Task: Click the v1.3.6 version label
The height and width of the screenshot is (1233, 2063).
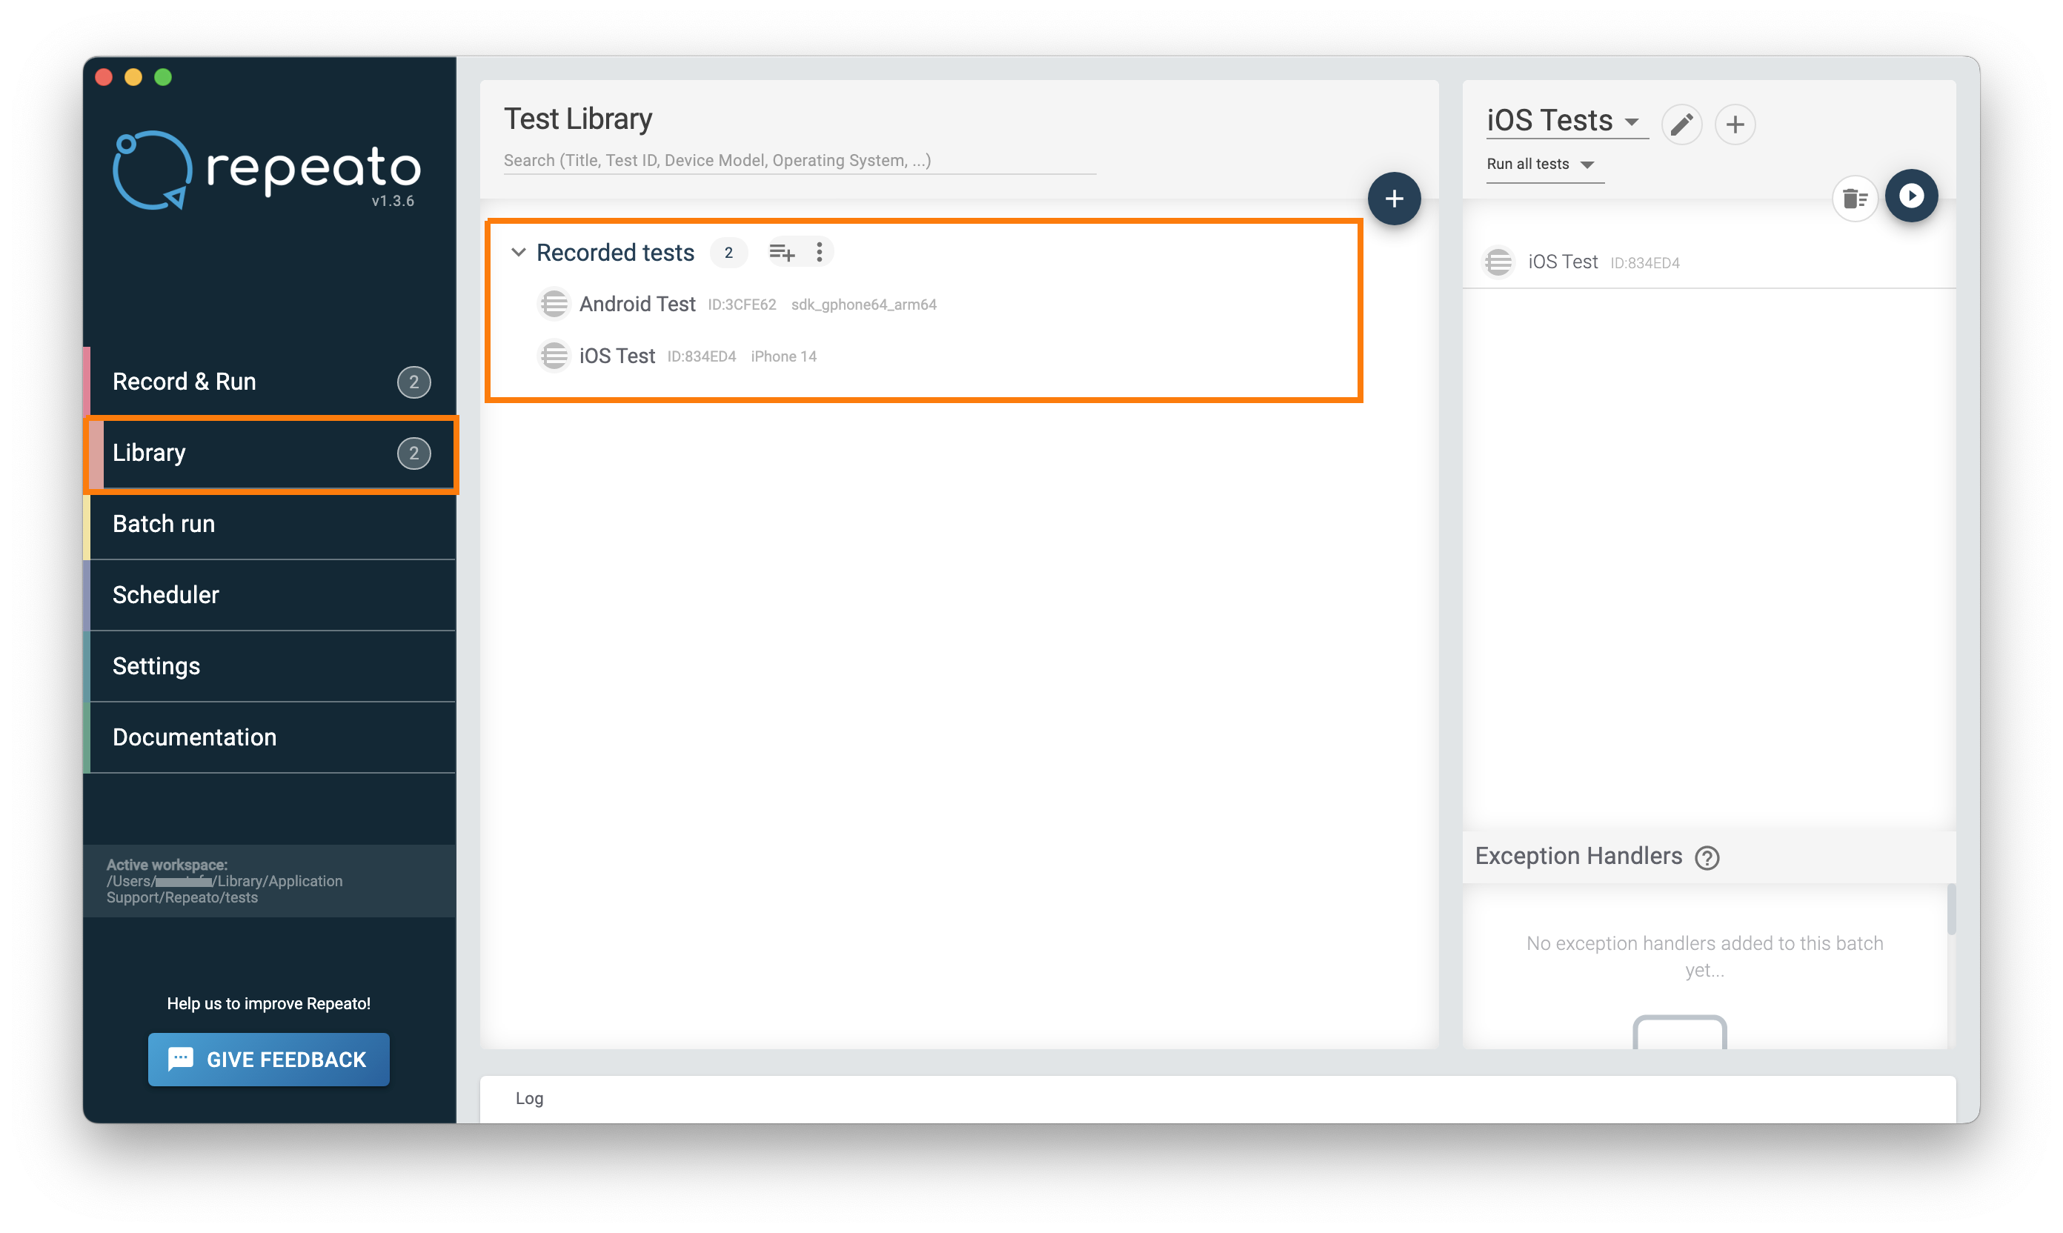Action: (x=392, y=201)
